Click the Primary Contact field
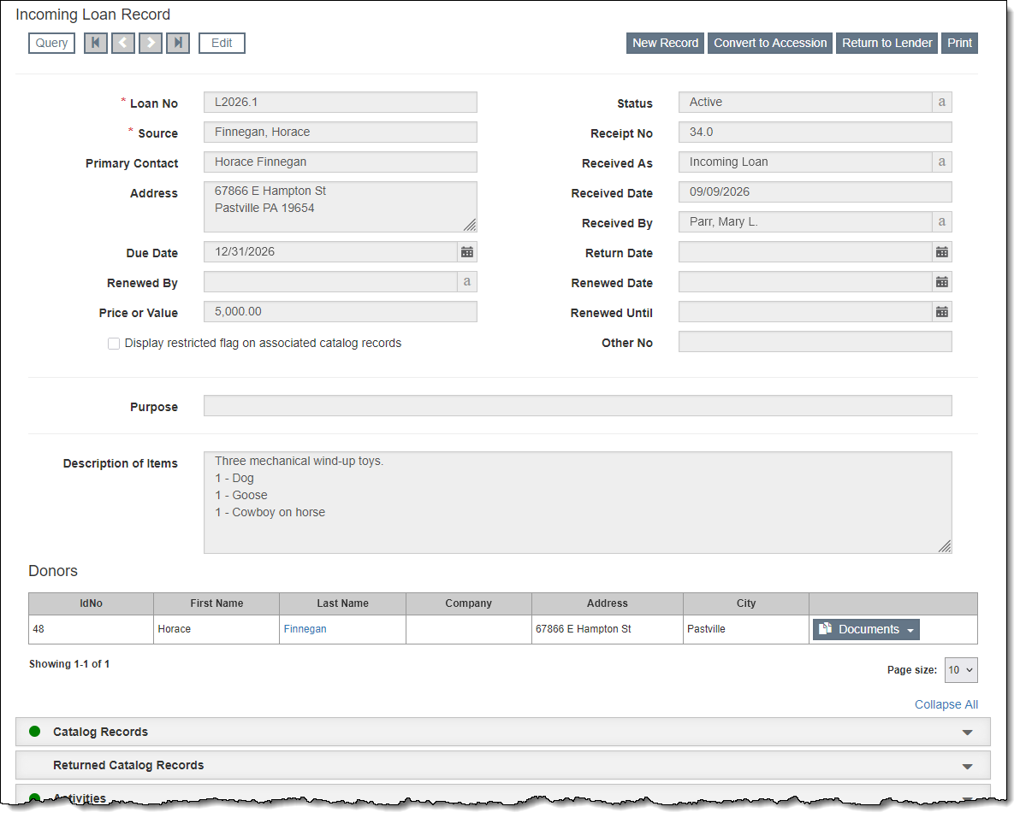Image resolution: width=1020 pixels, height=818 pixels. pos(341,162)
